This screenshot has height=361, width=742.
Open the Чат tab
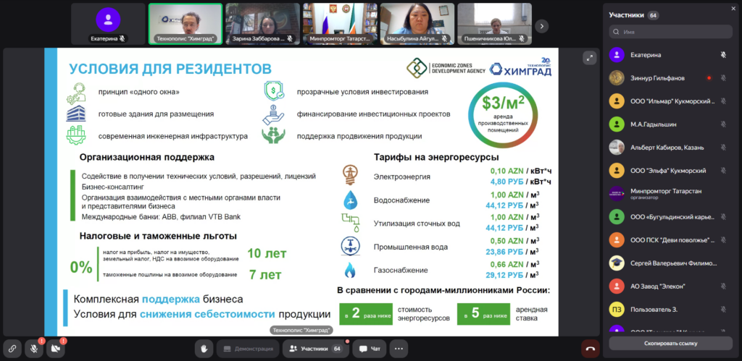pyautogui.click(x=369, y=349)
